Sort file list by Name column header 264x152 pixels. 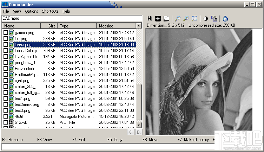tap(21, 26)
